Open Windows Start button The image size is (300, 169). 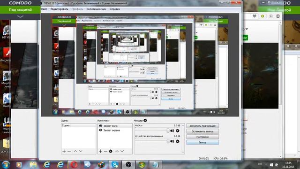click(6, 165)
